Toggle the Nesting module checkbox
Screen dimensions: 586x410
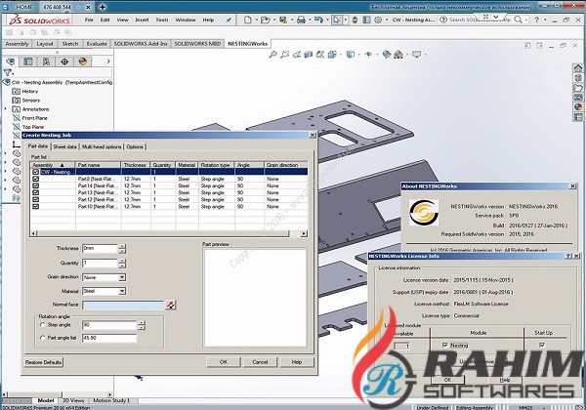pos(445,345)
